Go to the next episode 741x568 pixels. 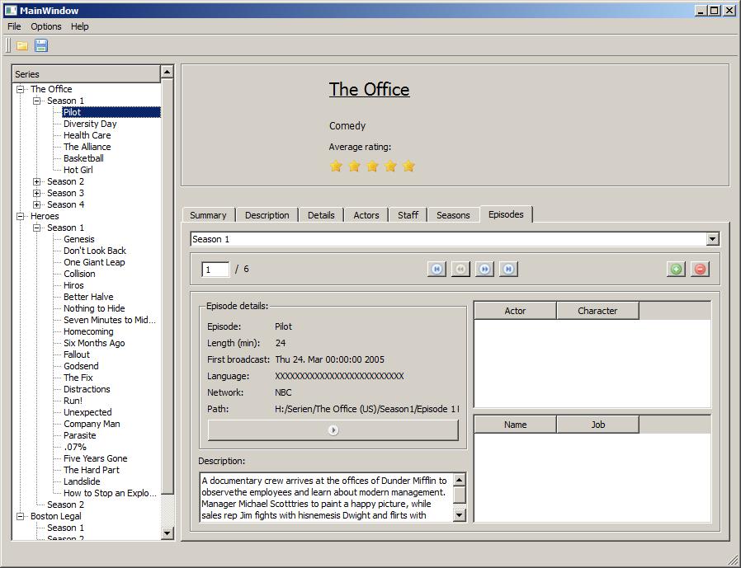tap(484, 269)
